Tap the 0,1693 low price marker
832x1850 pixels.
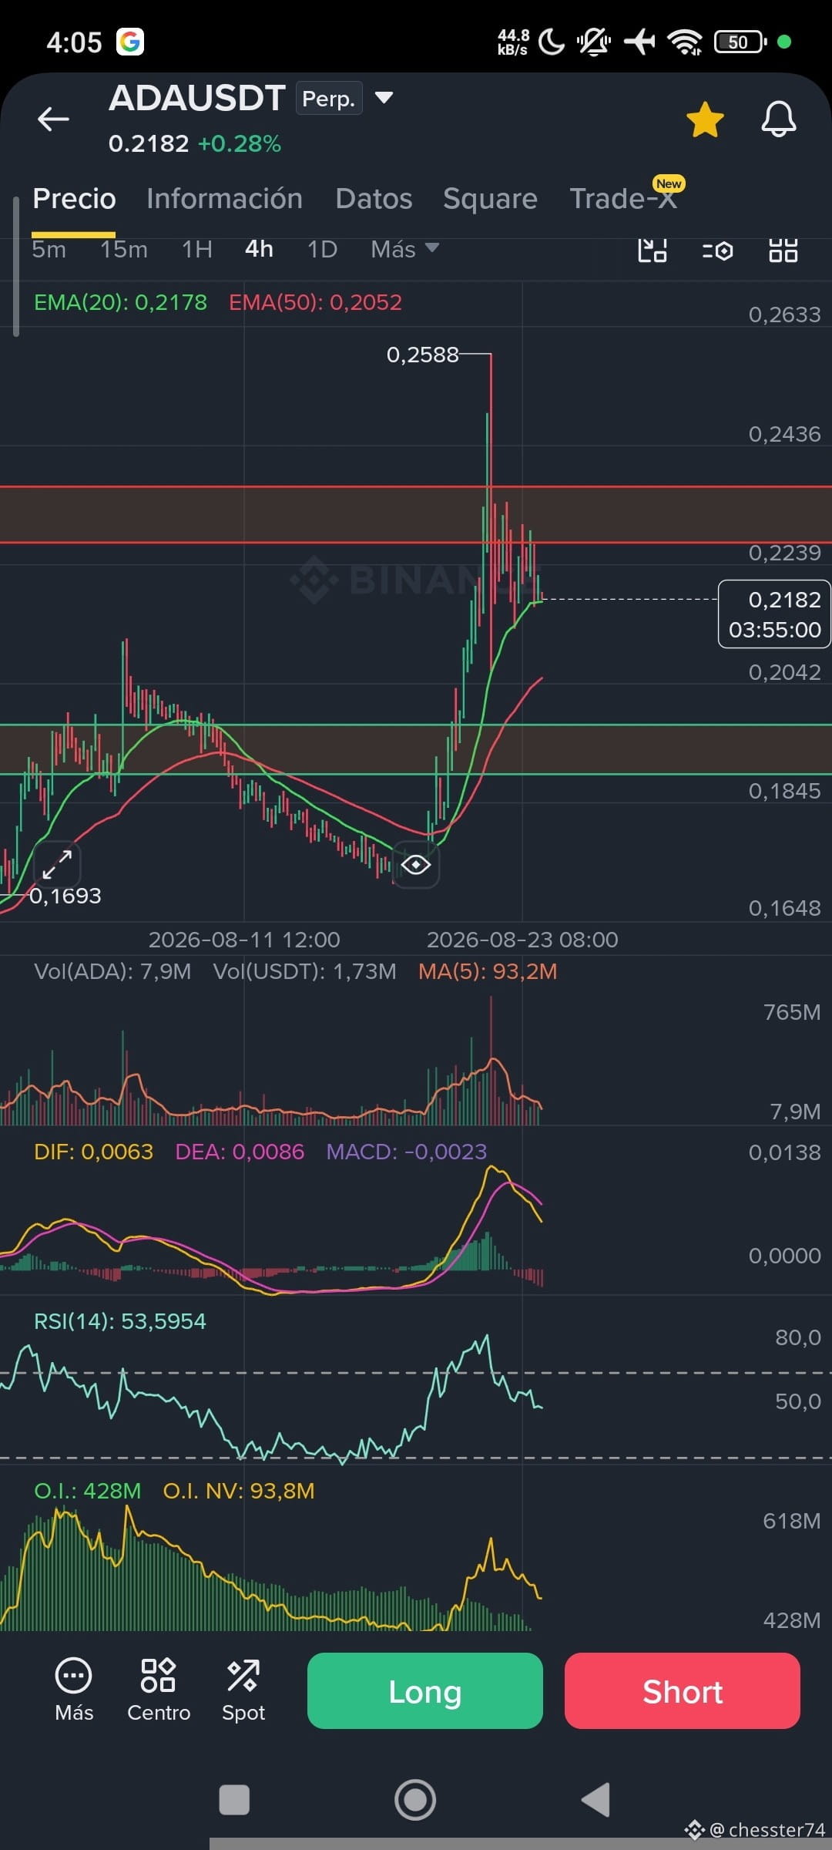coord(65,896)
